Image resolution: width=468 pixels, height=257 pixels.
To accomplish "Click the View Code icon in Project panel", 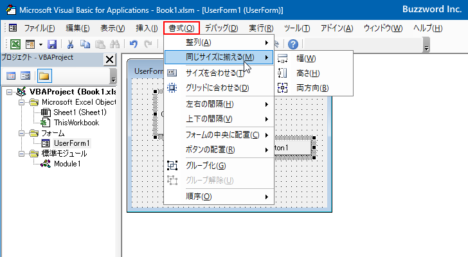I will [x=11, y=76].
